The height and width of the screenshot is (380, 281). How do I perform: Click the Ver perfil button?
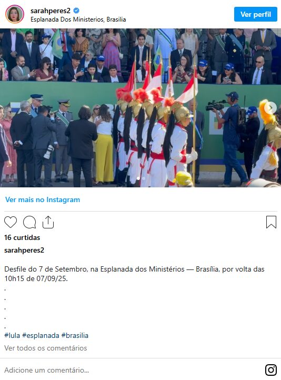[256, 14]
